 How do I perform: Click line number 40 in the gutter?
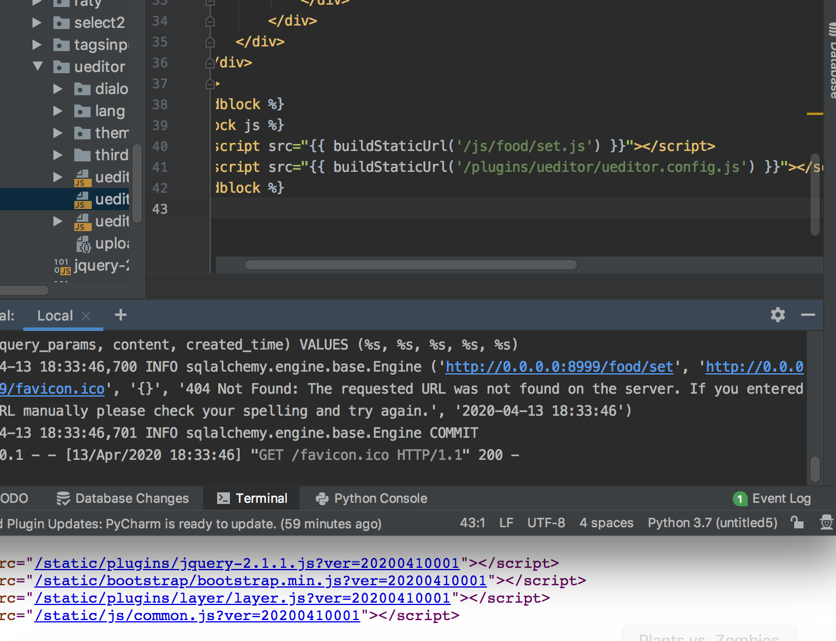[160, 146]
